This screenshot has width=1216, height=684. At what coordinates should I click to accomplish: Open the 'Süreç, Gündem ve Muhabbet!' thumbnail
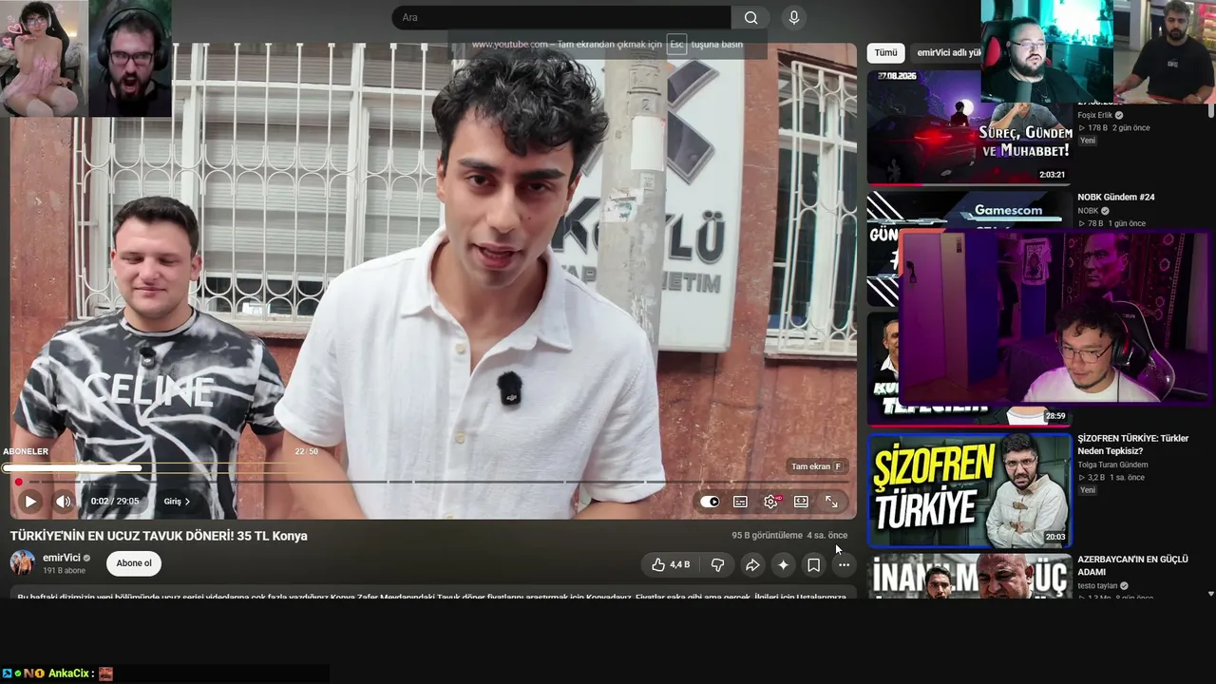(x=969, y=127)
